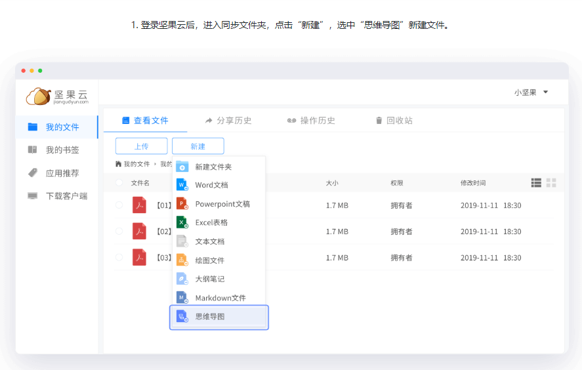The height and width of the screenshot is (370, 582).
Task: Open the 新建 dropdown button
Action: tap(198, 146)
